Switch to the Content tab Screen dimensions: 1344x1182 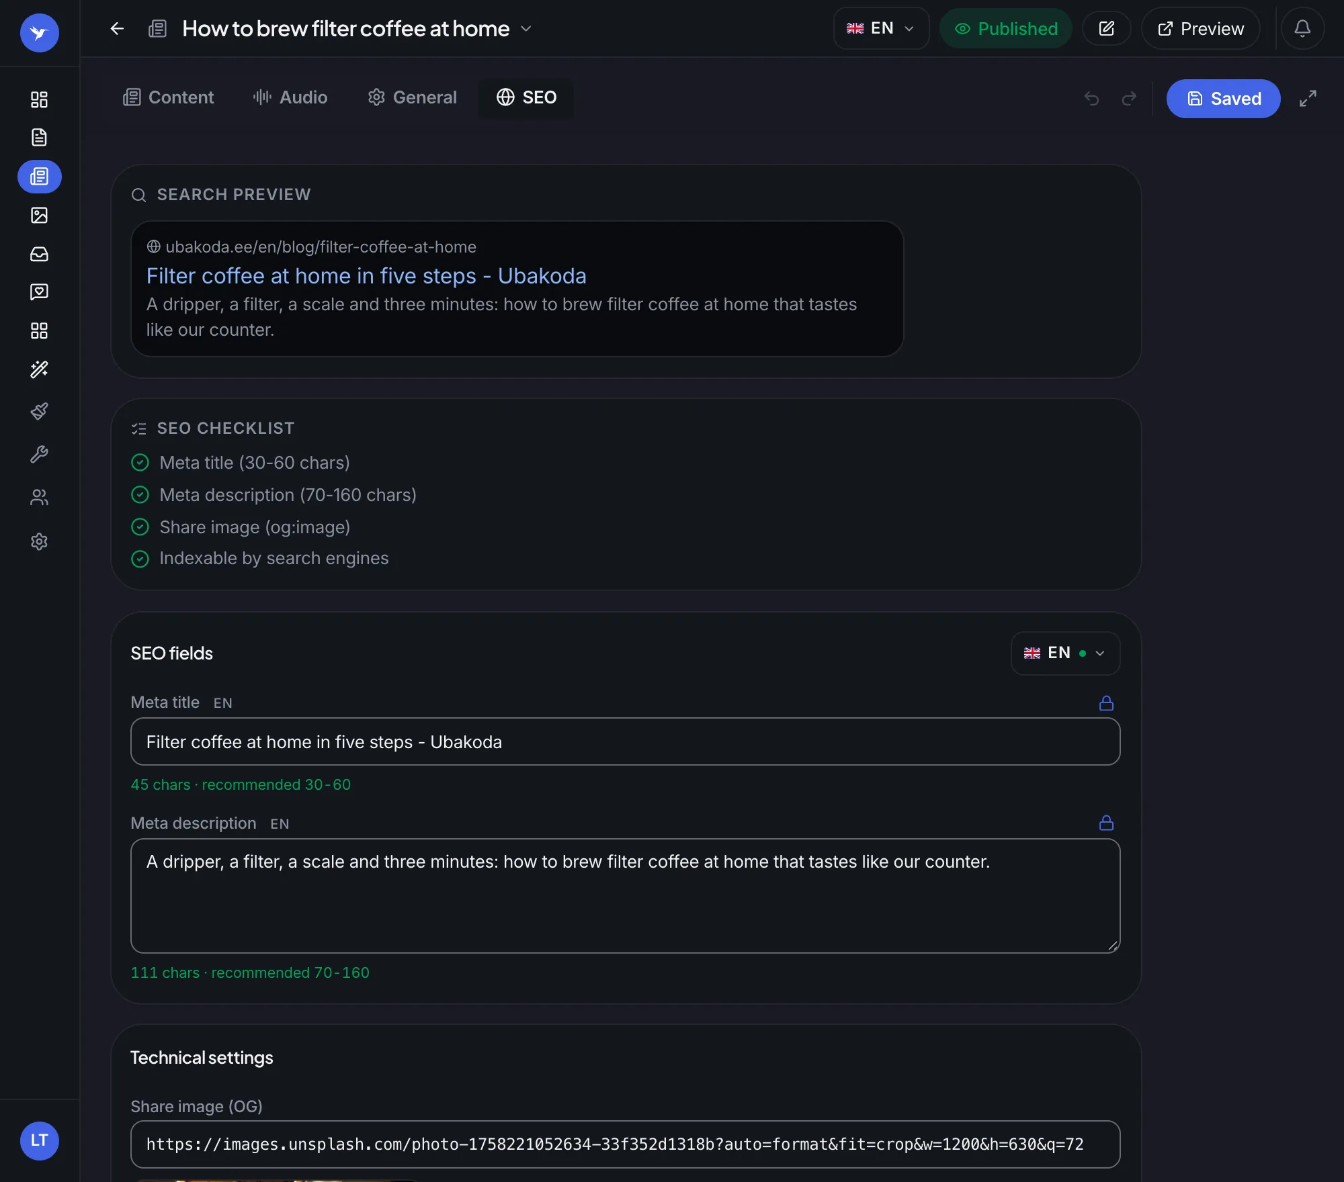168,97
